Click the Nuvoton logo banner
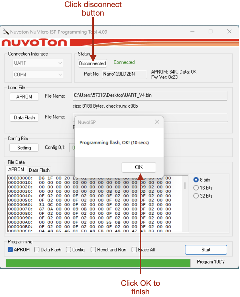240x297 pixels. (x=35, y=43)
